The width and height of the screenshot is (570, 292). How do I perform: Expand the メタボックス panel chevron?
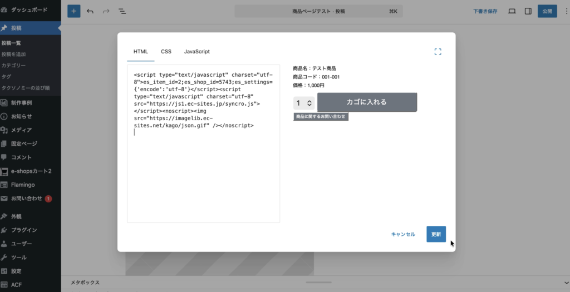tap(566, 283)
